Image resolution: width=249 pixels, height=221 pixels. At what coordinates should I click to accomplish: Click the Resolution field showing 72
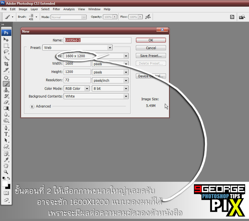click(x=77, y=80)
